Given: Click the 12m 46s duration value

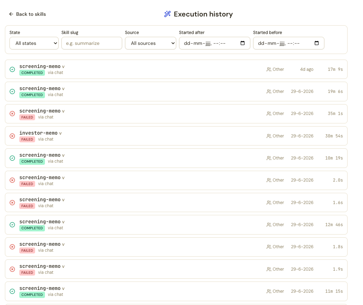Looking at the screenshot, I should pyautogui.click(x=334, y=225).
